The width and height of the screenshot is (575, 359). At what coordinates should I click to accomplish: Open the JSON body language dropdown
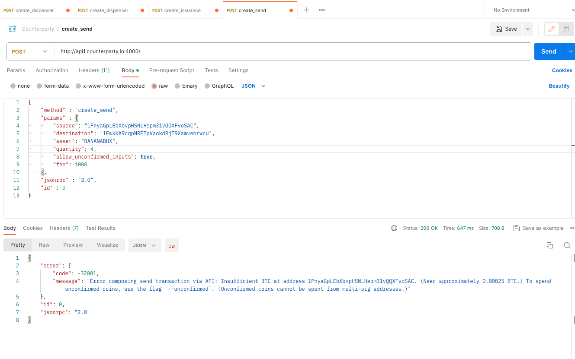254,86
